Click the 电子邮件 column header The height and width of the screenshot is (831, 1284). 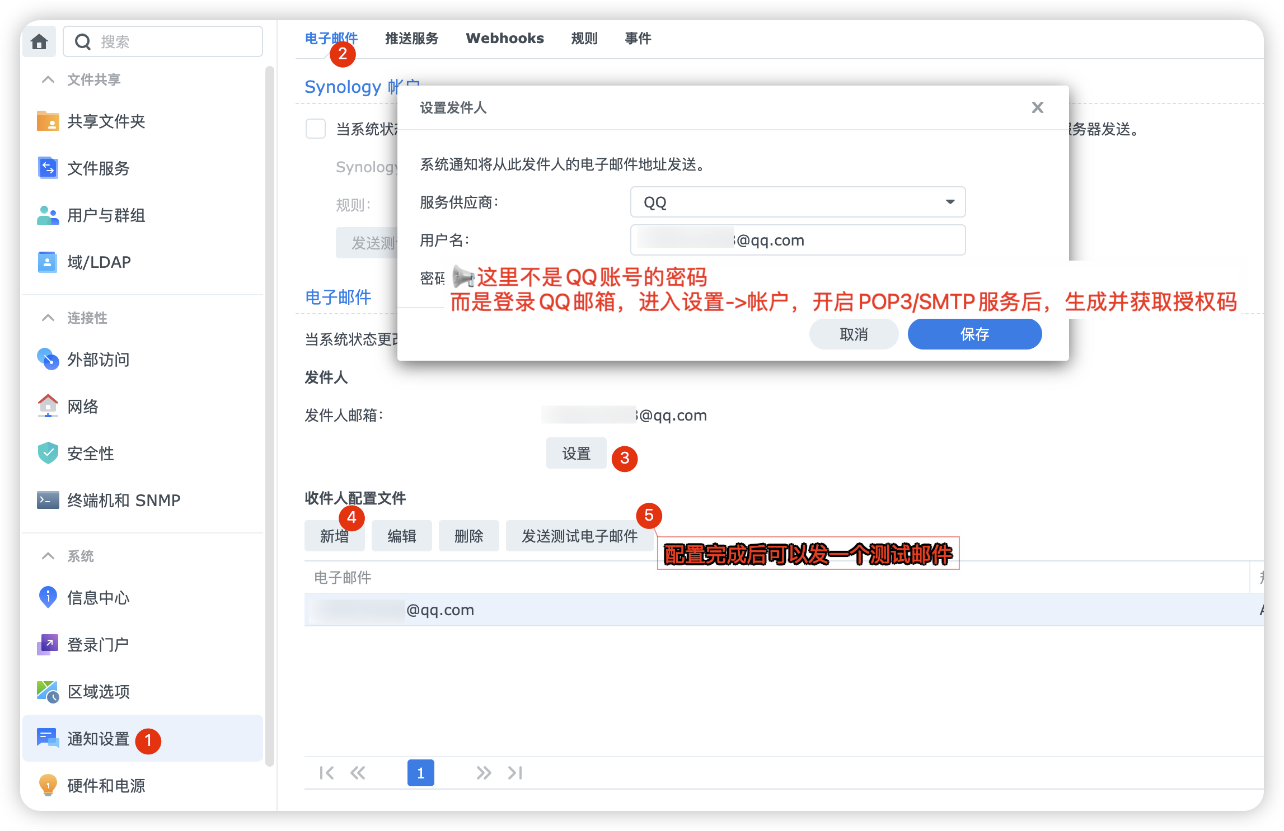[777, 577]
